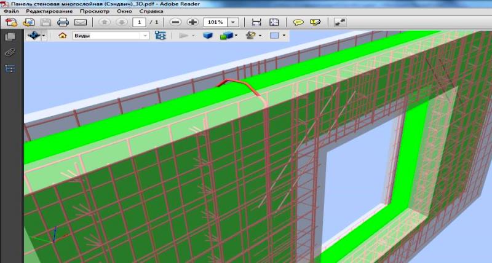Click the 101% zoom value field
492x263 pixels.
point(216,22)
